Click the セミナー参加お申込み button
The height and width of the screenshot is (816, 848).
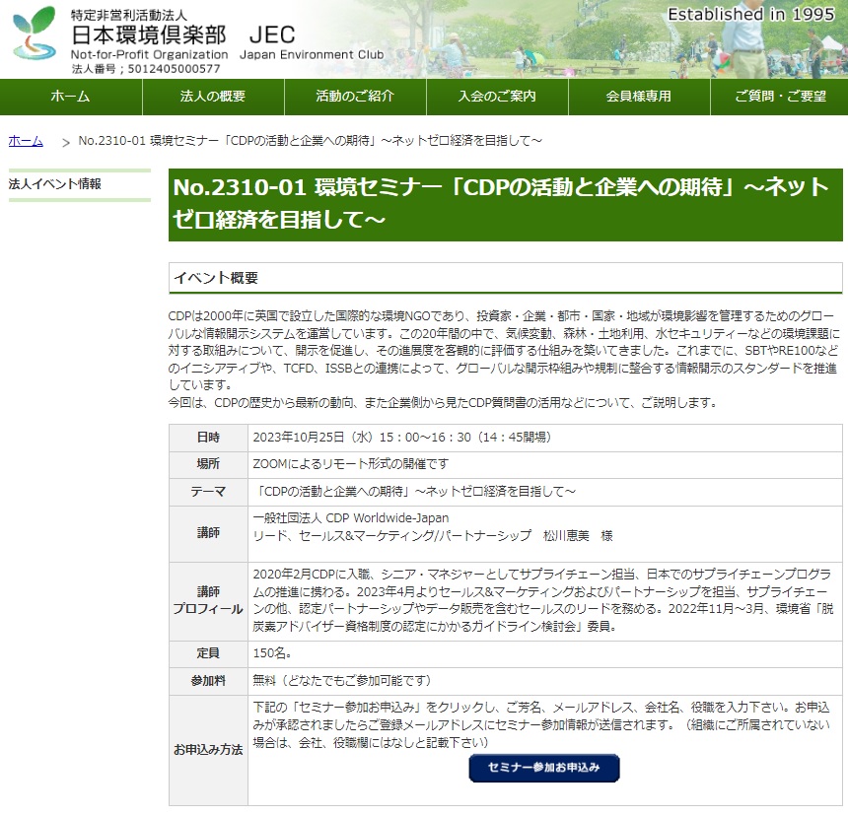click(x=544, y=768)
